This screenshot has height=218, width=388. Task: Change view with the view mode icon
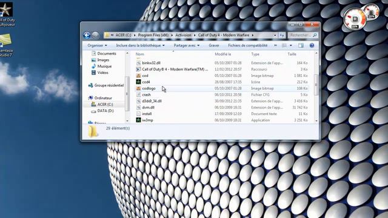(284, 45)
